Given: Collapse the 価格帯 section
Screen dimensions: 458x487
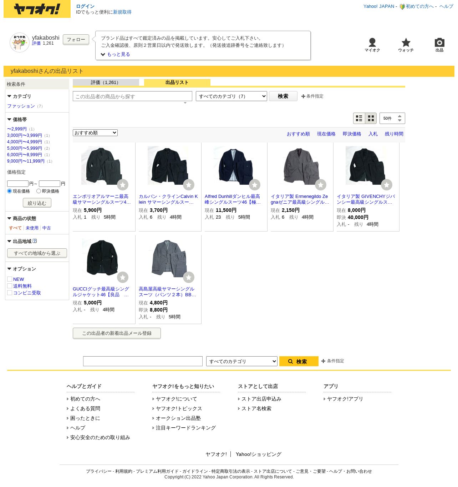Looking at the screenshot, I should point(17,119).
